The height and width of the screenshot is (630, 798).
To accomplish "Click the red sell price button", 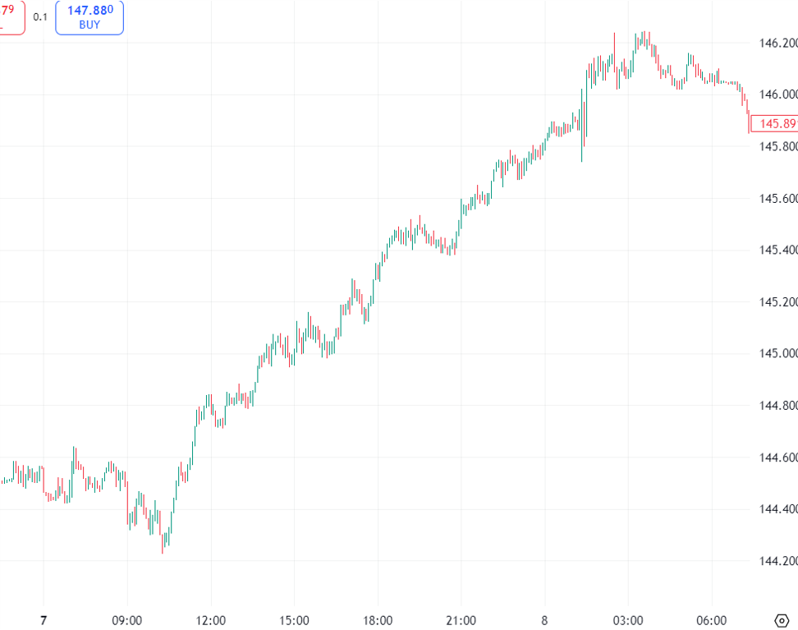I will [x=11, y=16].
